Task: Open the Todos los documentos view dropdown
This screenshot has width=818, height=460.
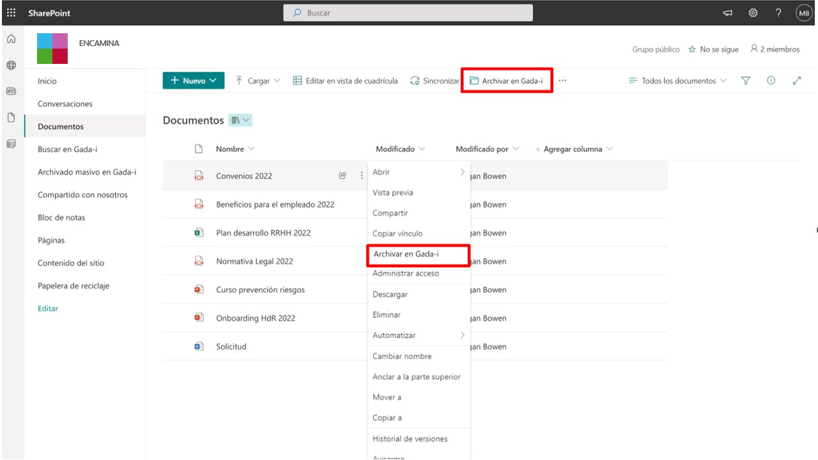Action: (677, 81)
